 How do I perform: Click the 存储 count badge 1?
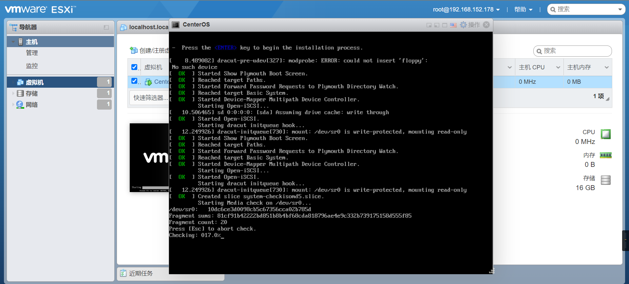click(105, 93)
